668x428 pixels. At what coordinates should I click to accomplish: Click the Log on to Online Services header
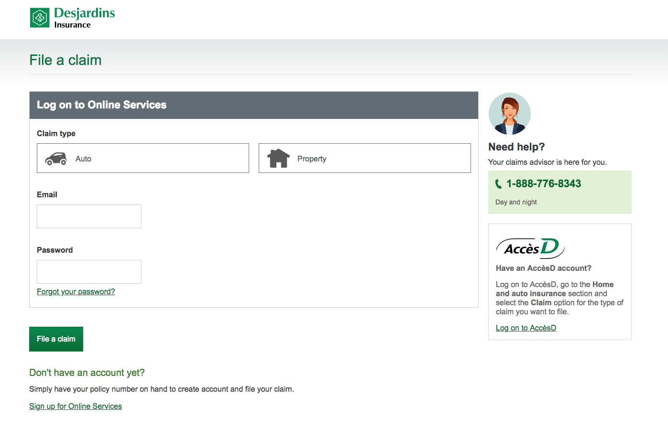[254, 105]
